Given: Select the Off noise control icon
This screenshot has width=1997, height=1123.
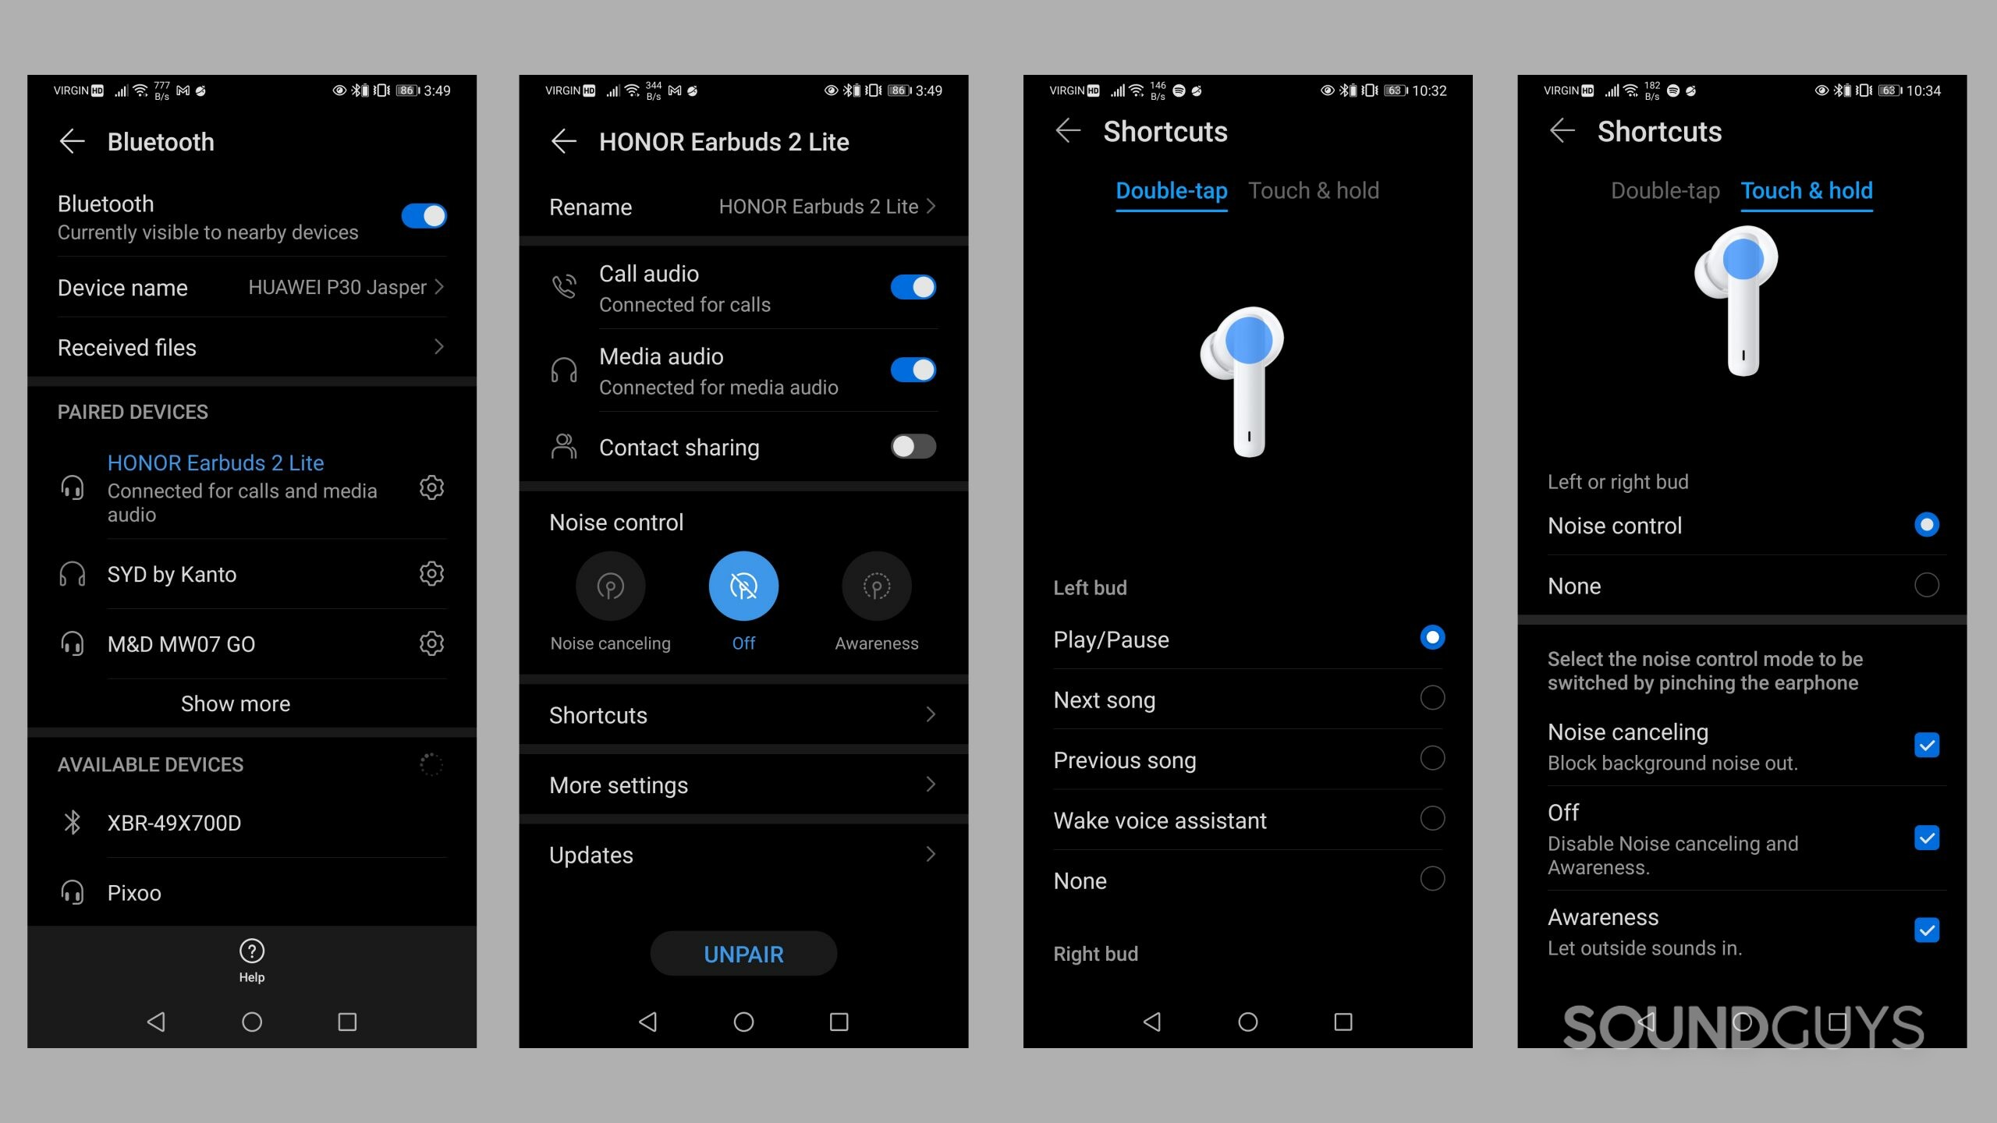Looking at the screenshot, I should (740, 587).
